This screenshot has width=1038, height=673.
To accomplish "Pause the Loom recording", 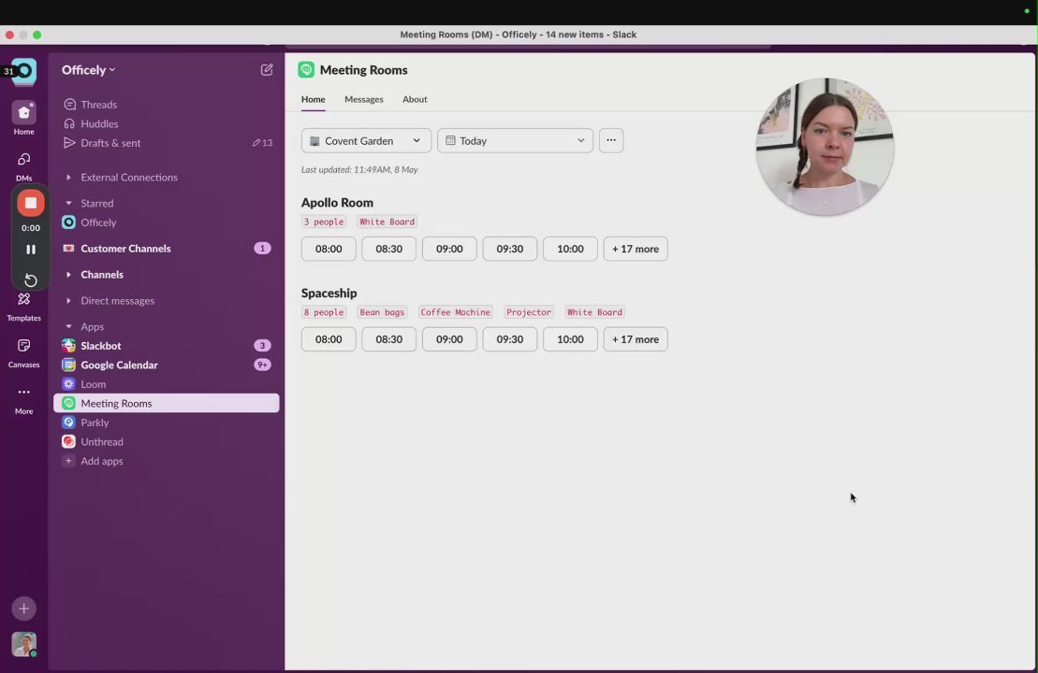I will click(31, 250).
